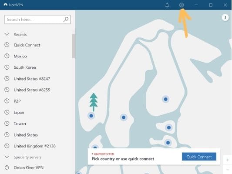The height and width of the screenshot is (174, 232).
Task: Connect to Quick Connect from Recents
Action: point(27,45)
